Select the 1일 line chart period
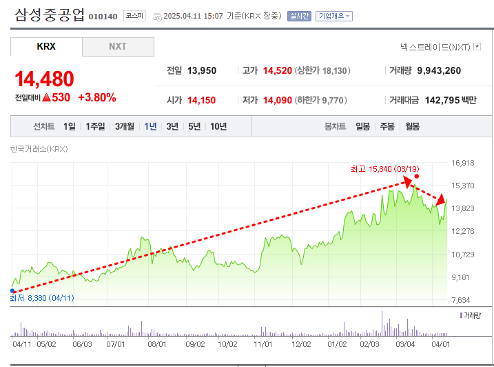This screenshot has height=367, width=494. [70, 126]
